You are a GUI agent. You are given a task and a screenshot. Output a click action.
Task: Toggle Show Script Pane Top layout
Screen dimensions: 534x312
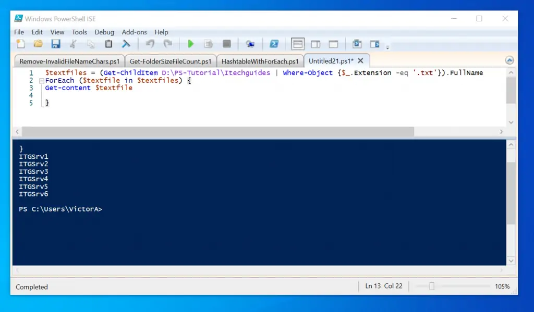click(x=298, y=44)
